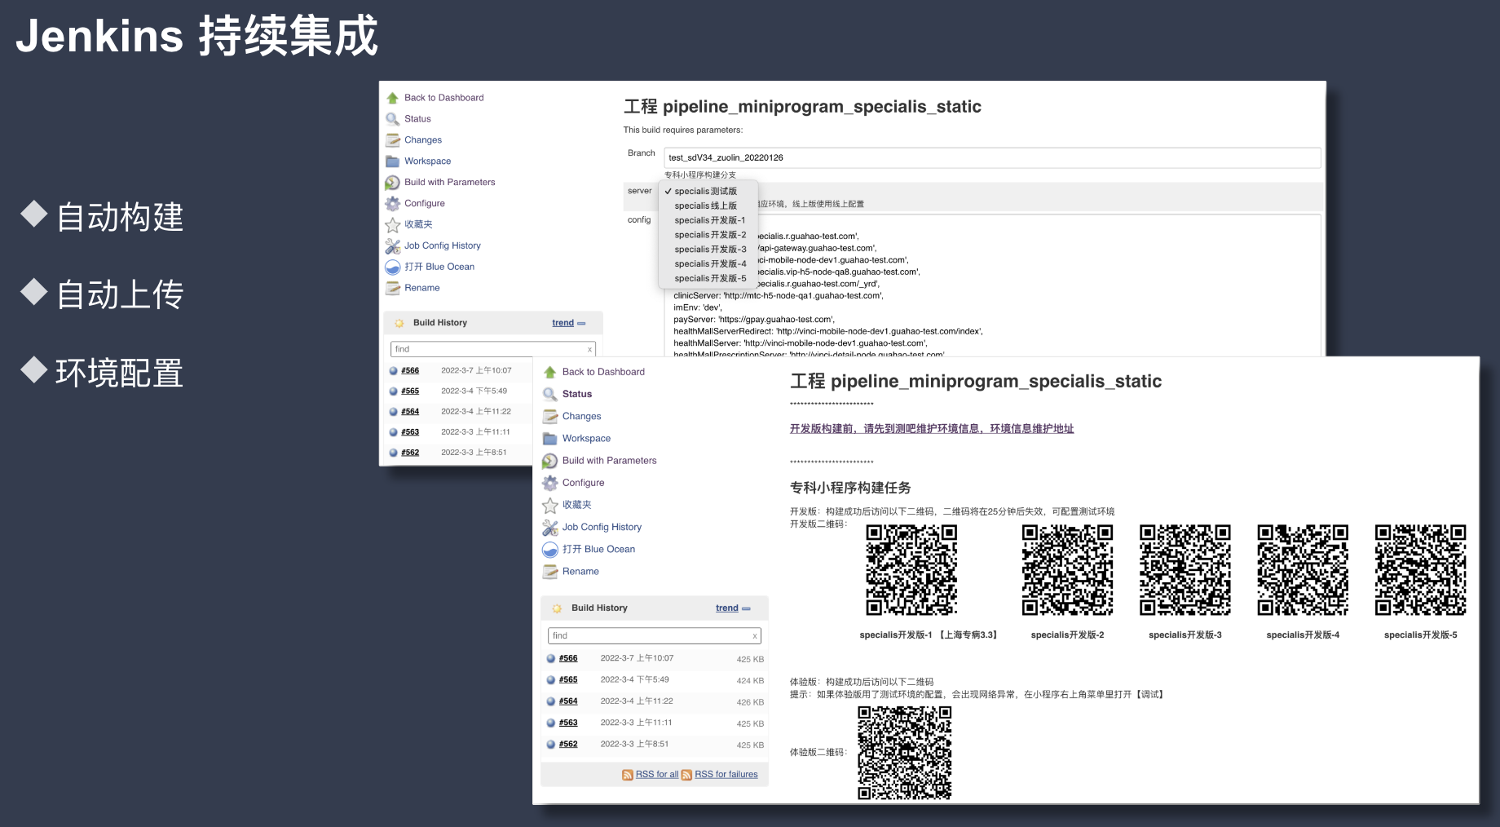Open build #564 link in rear window
Viewport: 1500px width, 827px height.
pos(410,412)
